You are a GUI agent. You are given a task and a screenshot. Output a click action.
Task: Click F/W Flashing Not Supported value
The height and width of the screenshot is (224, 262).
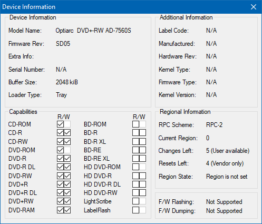(224, 202)
